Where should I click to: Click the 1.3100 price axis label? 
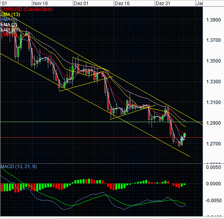coord(213,102)
